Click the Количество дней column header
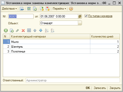This screenshot has width=123, height=92. point(105,36)
